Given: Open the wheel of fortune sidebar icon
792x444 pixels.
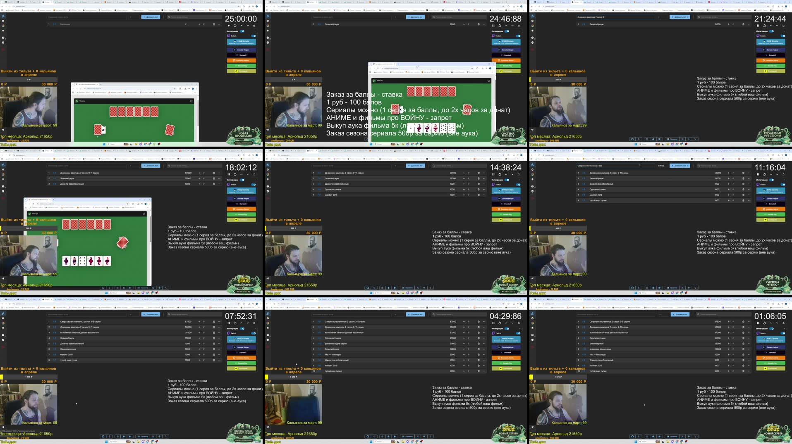Looking at the screenshot, I should [x=268, y=174].
